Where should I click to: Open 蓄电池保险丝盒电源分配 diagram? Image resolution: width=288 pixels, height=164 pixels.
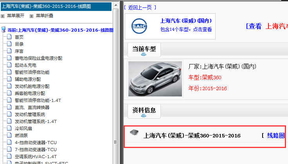point(38,58)
